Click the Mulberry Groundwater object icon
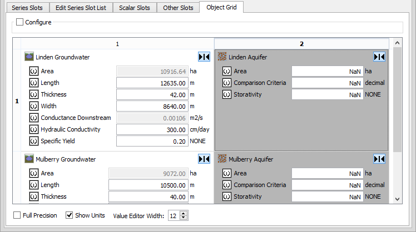The height and width of the screenshot is (232, 416). [x=29, y=159]
